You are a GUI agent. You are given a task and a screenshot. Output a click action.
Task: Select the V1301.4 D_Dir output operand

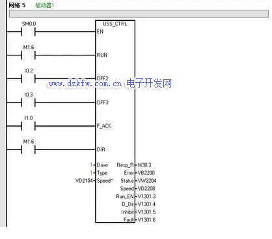tap(147, 204)
